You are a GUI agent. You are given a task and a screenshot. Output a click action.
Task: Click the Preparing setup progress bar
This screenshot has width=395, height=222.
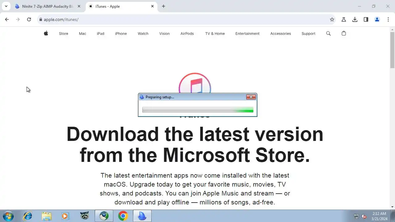[x=198, y=110]
